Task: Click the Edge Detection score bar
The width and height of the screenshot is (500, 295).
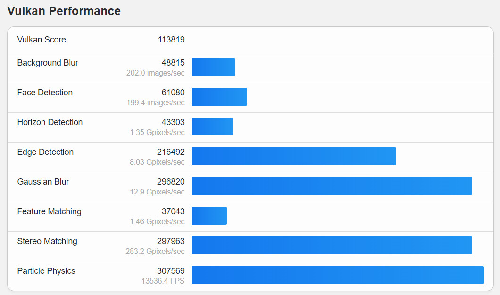Action: tap(294, 156)
